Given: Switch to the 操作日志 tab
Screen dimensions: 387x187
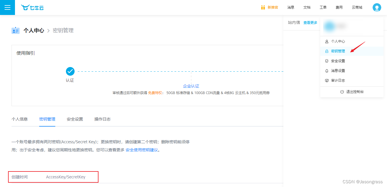Looking at the screenshot, I should pos(102,119).
